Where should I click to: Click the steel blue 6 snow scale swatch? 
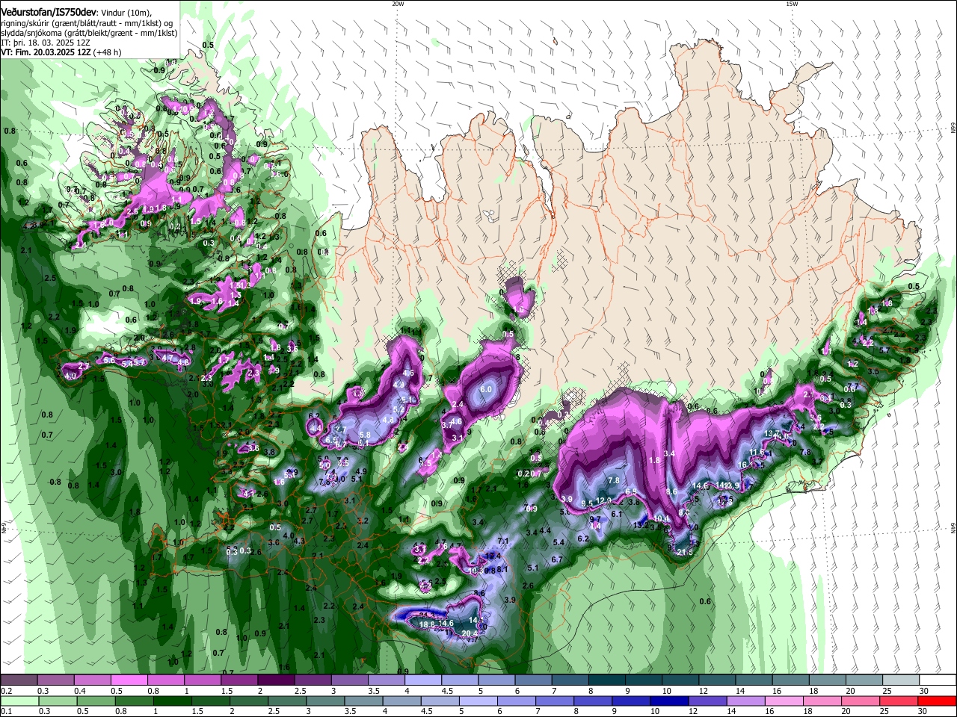coord(533,680)
